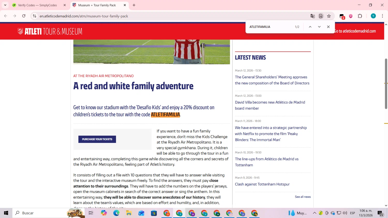Bookmark this page with the star icon

(329, 16)
